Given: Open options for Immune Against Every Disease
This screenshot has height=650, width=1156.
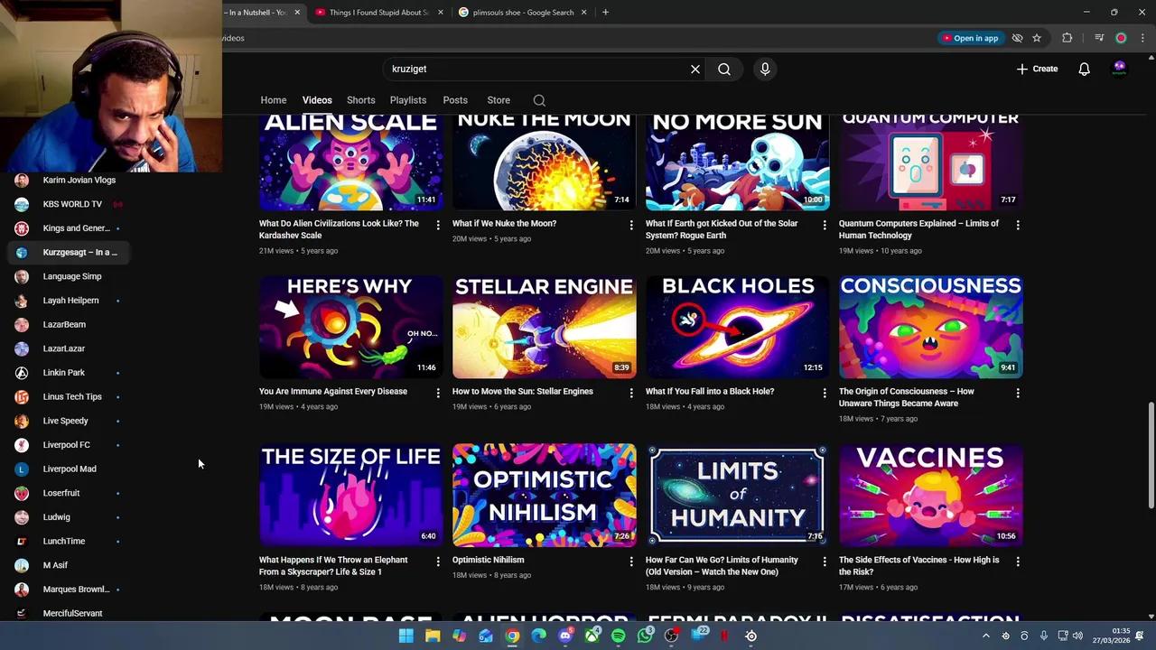Looking at the screenshot, I should 438,393.
